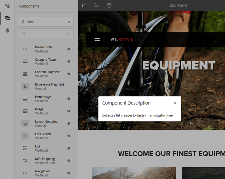Select the Link Button Li icon
This screenshot has width=225, height=179.
25,136
